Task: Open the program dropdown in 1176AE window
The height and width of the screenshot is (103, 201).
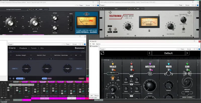Action: click(38, 5)
